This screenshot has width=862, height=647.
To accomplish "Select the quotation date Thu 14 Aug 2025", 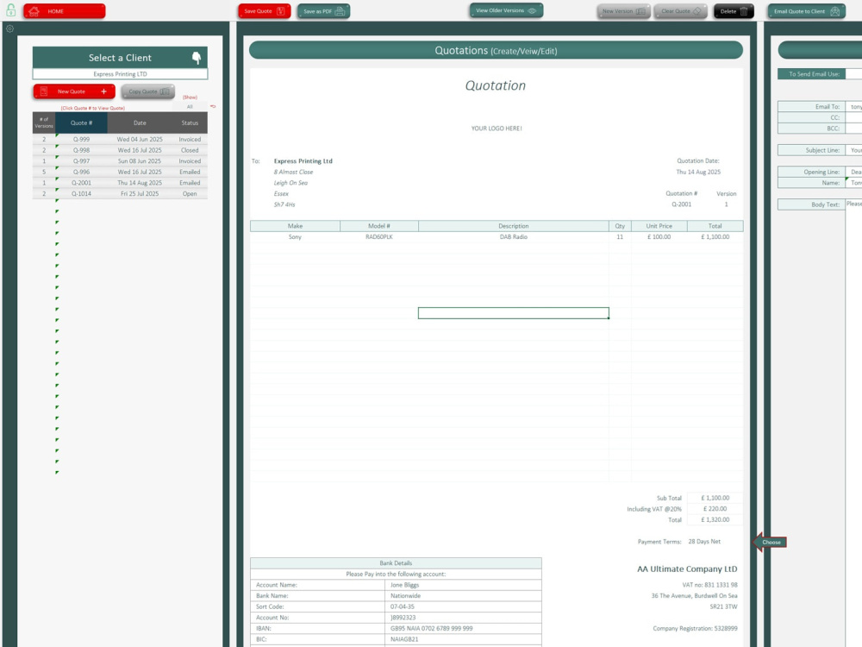I will (x=698, y=173).
